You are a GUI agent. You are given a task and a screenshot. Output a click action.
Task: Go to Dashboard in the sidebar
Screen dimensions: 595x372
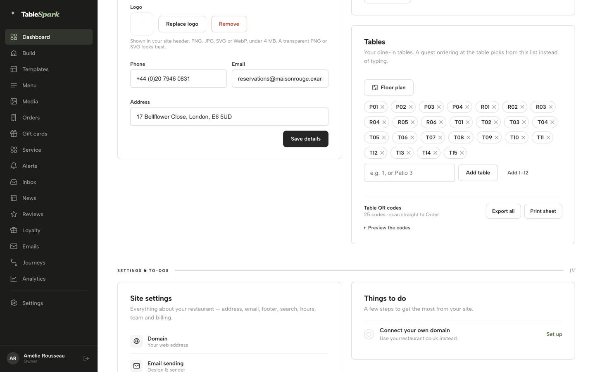click(49, 37)
